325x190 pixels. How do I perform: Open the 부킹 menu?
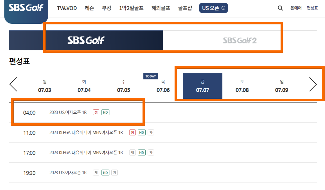(107, 8)
